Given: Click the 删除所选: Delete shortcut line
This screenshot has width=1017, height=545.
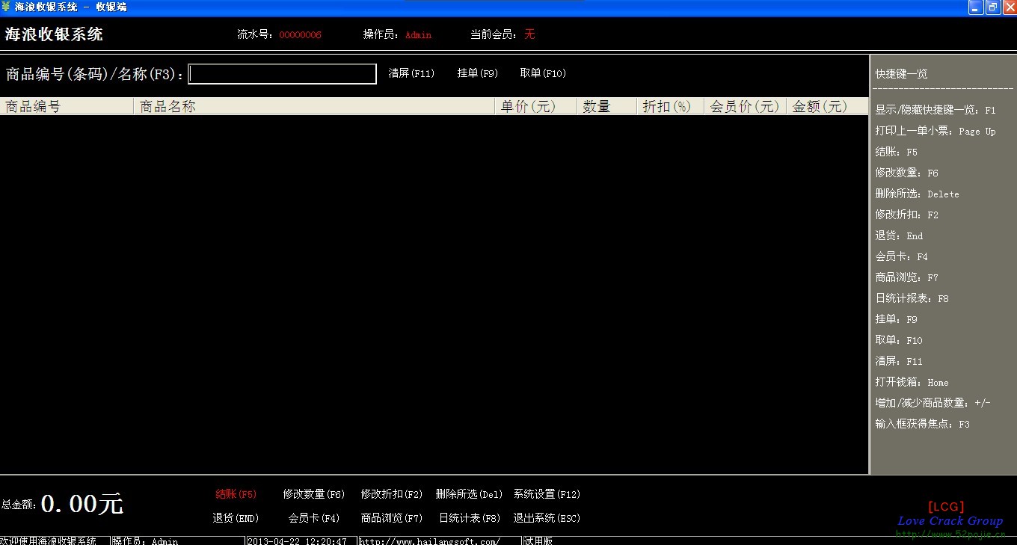Looking at the screenshot, I should click(918, 194).
